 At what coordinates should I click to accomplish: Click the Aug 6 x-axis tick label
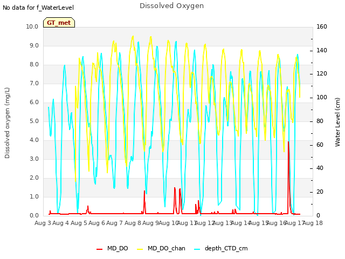(96, 223)
